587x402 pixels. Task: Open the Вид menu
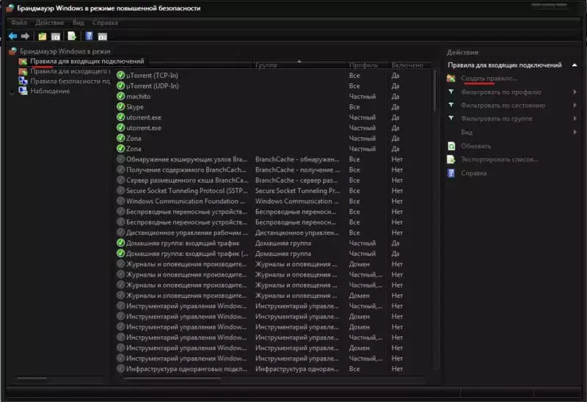(x=79, y=23)
